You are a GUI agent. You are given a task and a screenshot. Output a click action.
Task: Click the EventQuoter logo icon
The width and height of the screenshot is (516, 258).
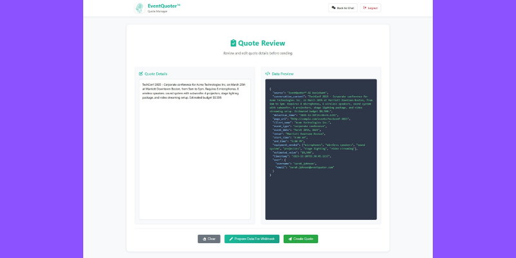pyautogui.click(x=139, y=8)
